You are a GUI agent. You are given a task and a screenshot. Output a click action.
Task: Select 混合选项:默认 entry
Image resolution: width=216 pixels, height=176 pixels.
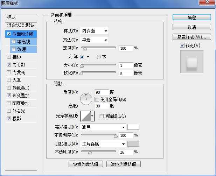[x=21, y=25]
